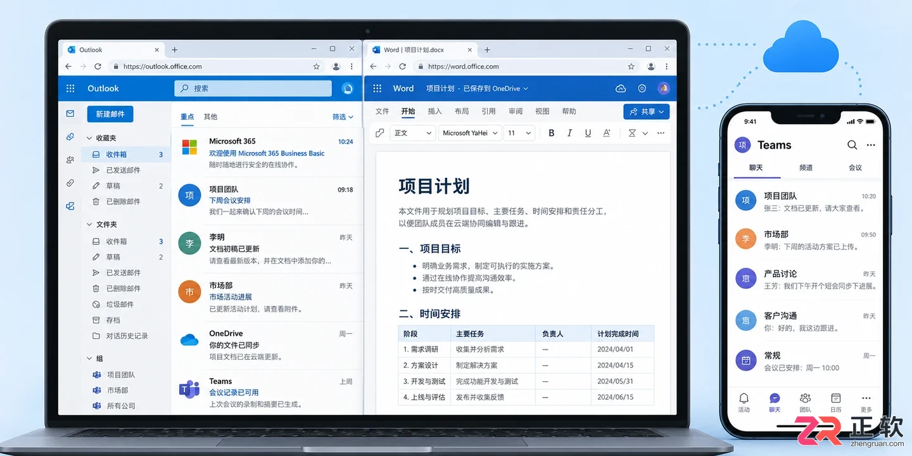
Task: Open OneDrive email 你的文件已同步
Action: (267, 345)
